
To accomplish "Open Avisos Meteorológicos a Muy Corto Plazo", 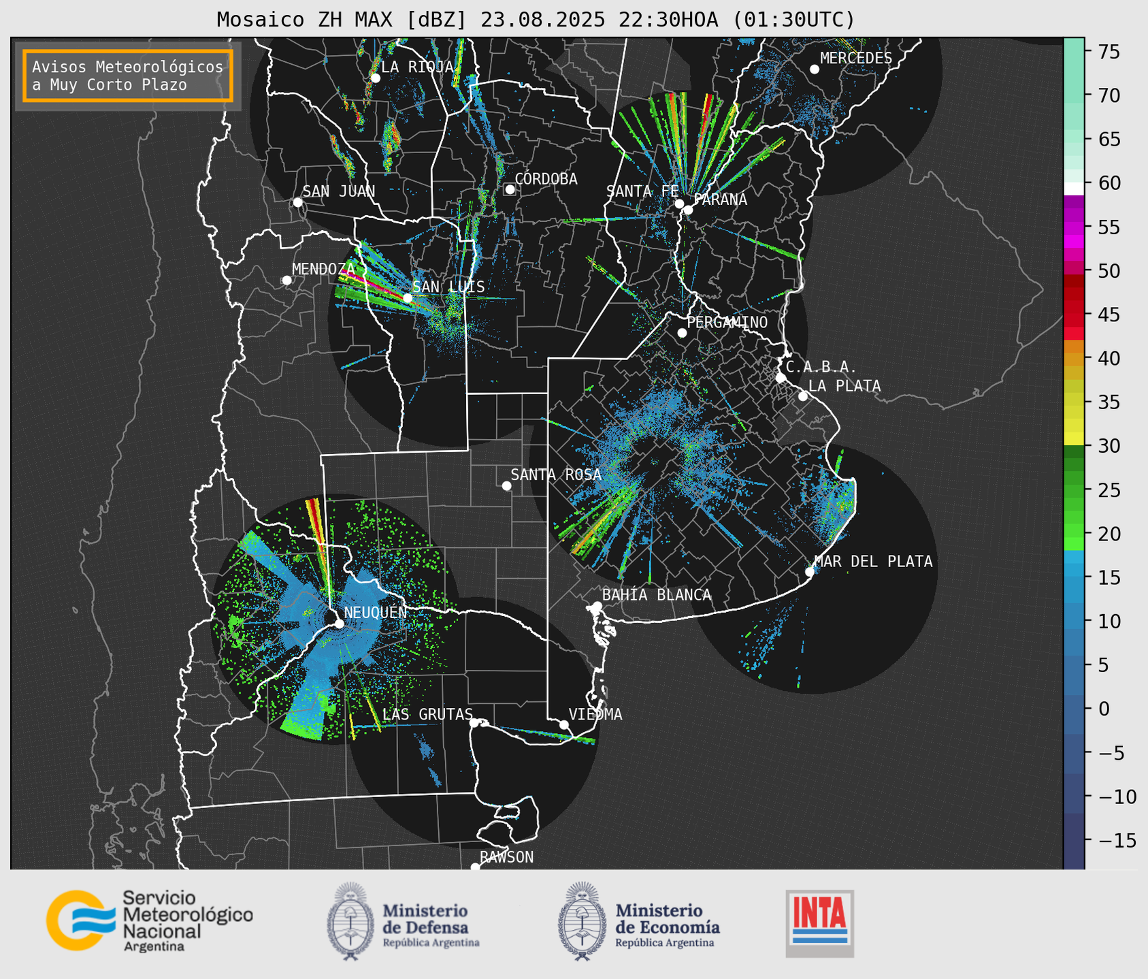I will pyautogui.click(x=128, y=76).
